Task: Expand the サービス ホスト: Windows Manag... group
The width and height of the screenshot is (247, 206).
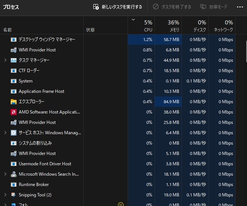Action: pos(6,133)
